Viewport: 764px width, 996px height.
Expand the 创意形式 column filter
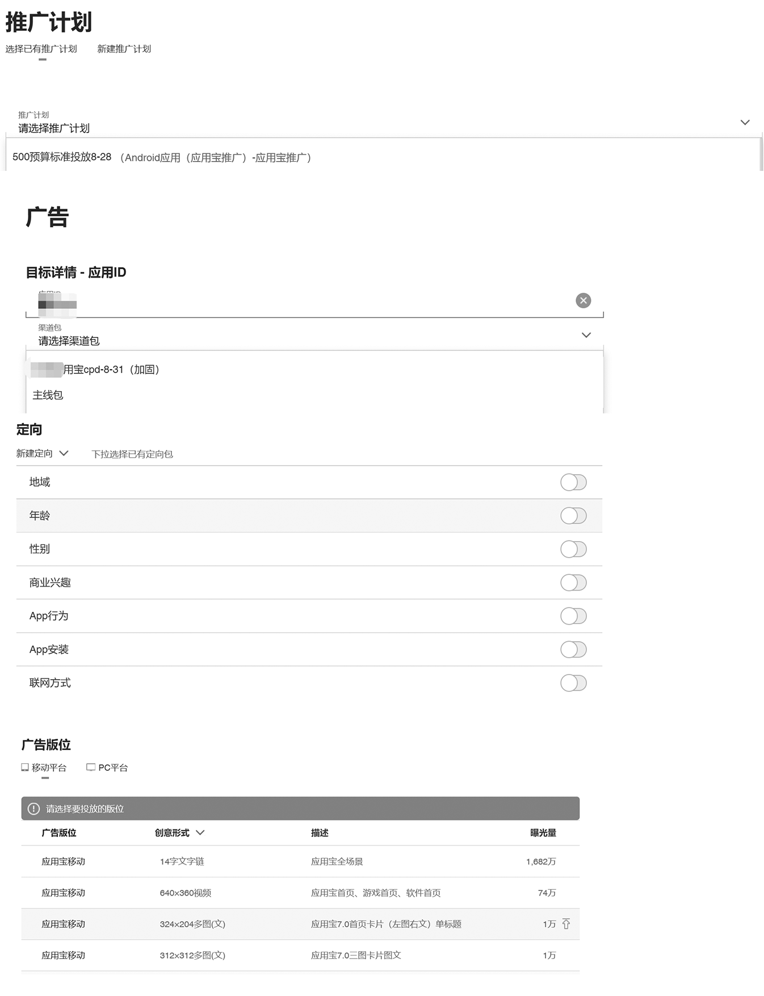point(200,832)
